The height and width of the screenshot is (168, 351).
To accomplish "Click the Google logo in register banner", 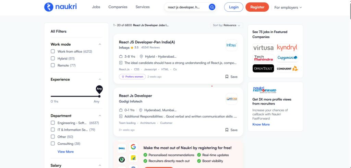I will 133,147.
